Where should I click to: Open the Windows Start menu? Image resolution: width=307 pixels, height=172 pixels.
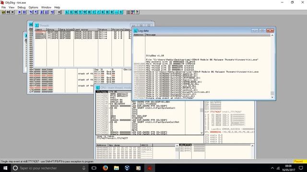5,168
